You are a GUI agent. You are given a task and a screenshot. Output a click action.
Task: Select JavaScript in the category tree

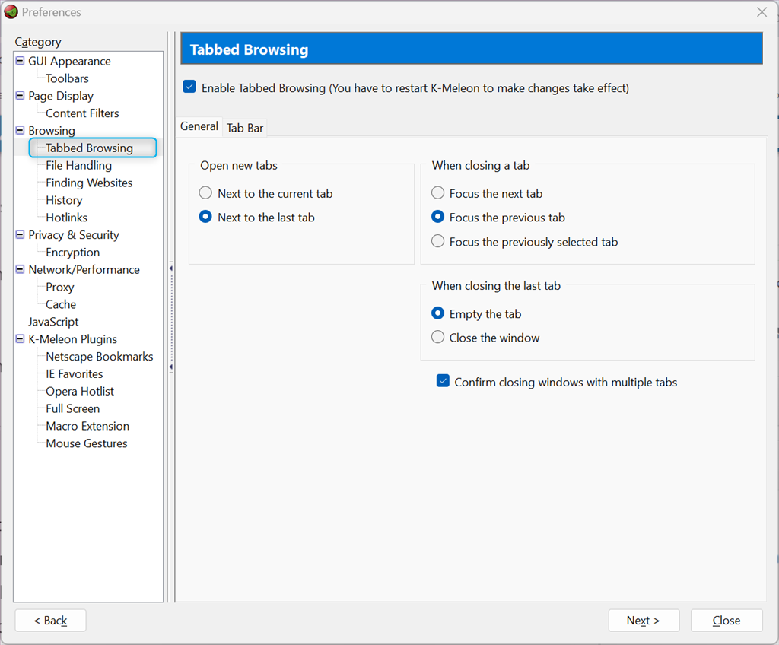pos(53,322)
